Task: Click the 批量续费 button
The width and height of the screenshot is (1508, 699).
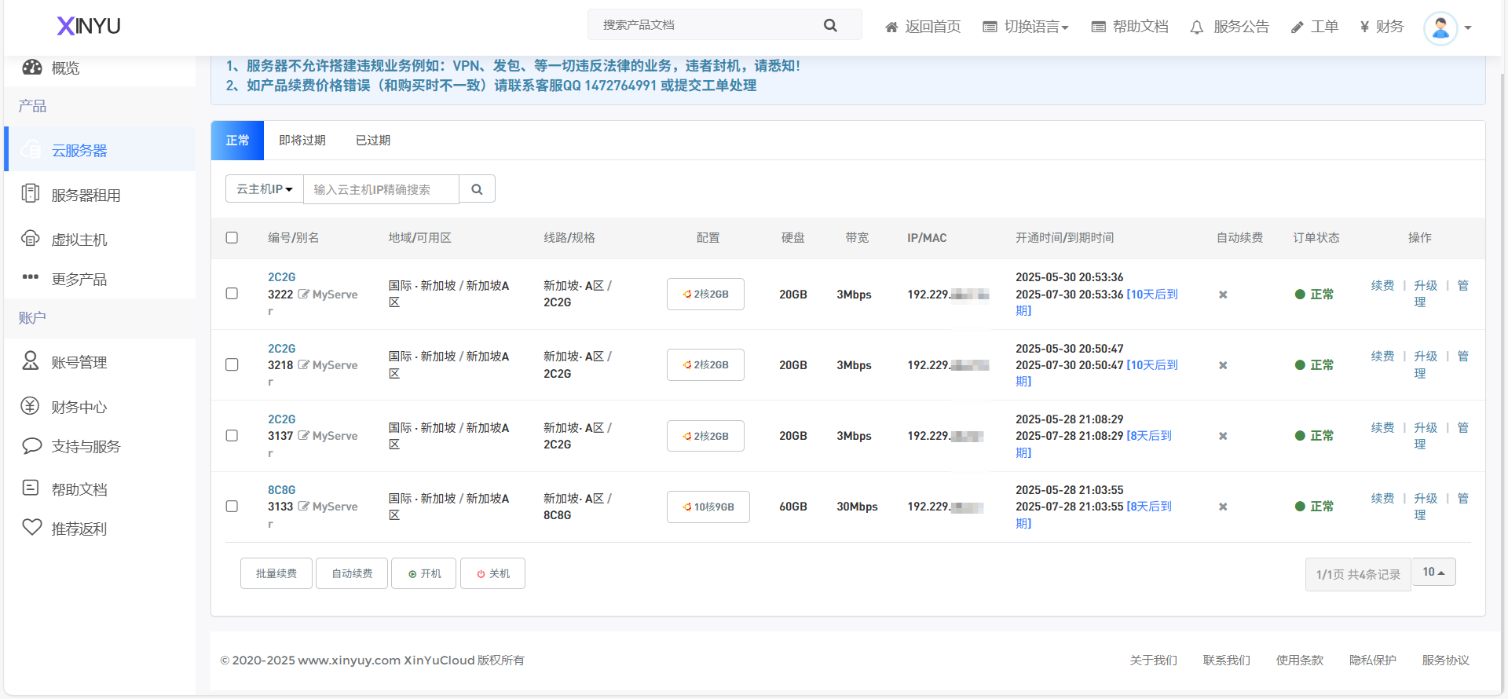Action: click(276, 573)
